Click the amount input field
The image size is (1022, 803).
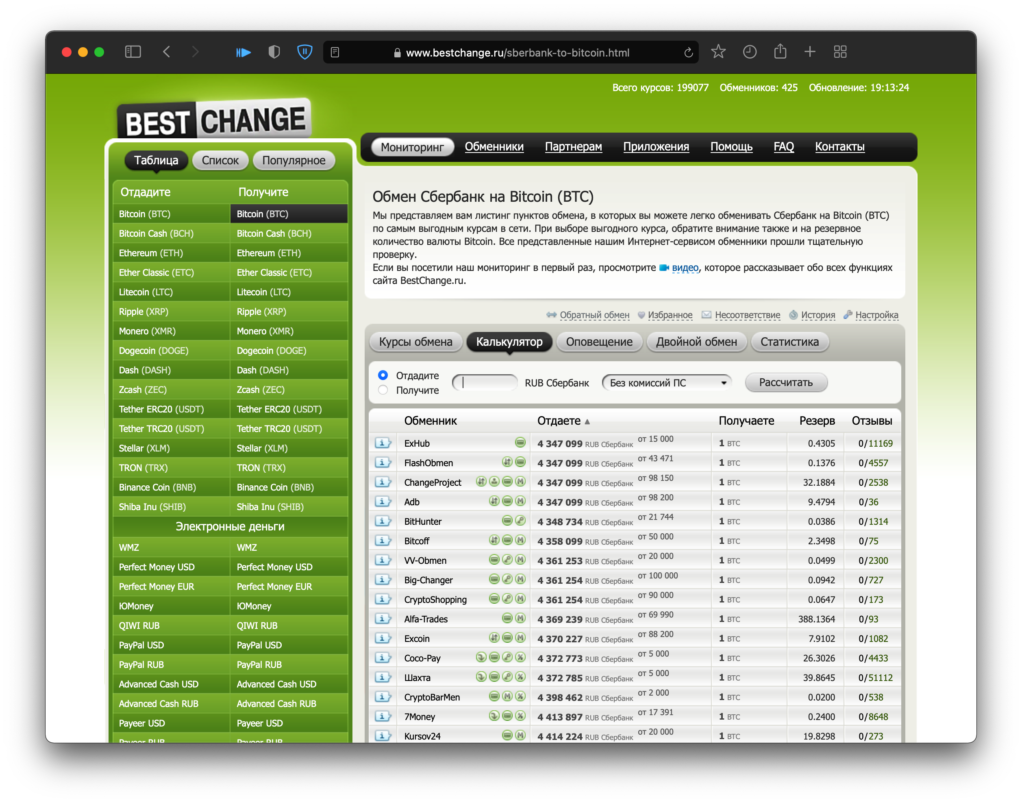click(484, 382)
